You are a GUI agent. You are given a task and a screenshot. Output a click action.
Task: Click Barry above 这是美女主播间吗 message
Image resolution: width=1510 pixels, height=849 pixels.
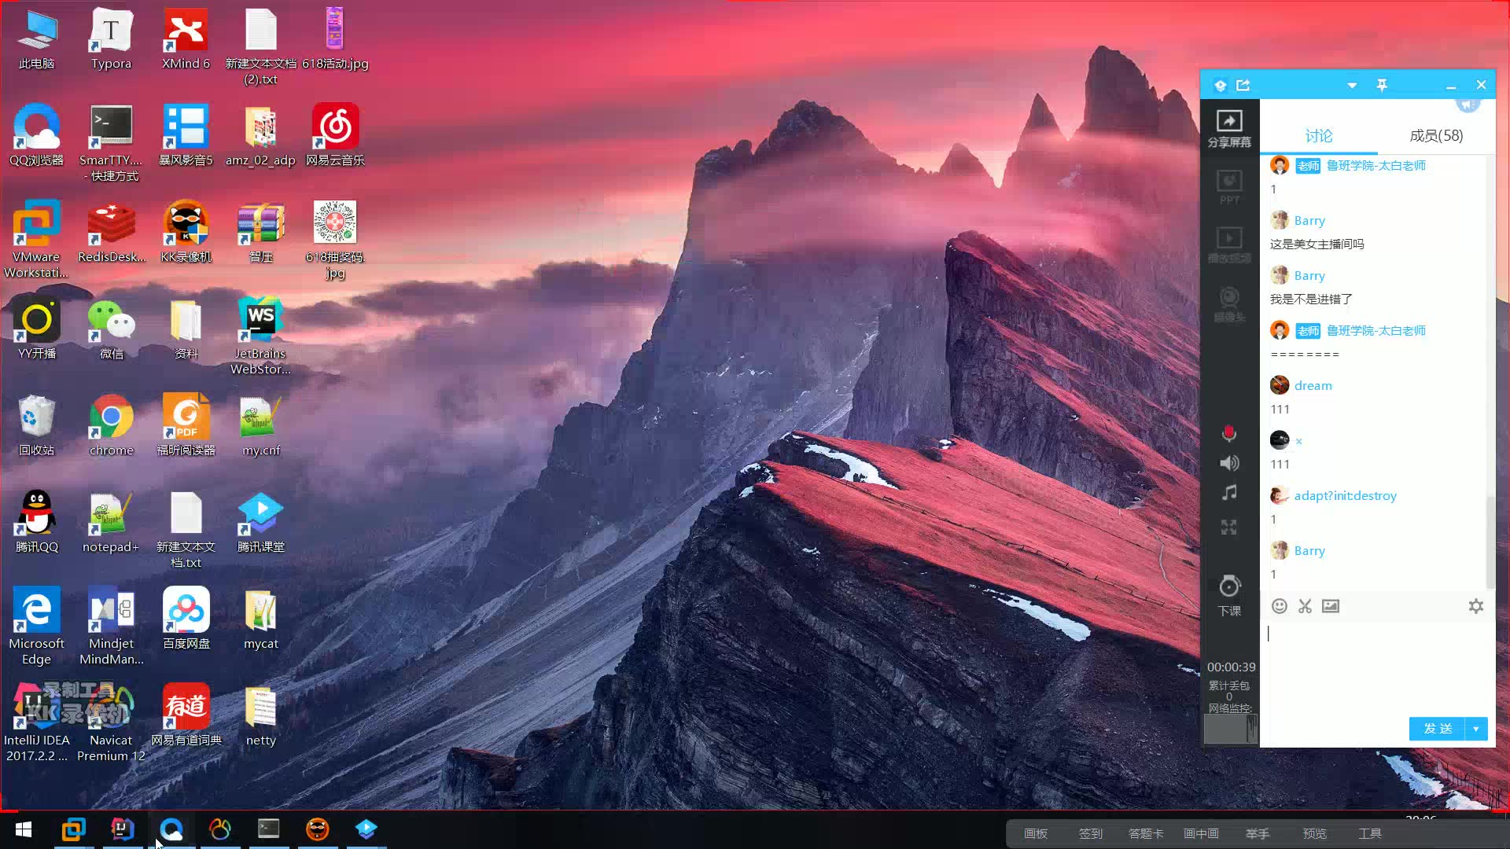[1309, 221]
